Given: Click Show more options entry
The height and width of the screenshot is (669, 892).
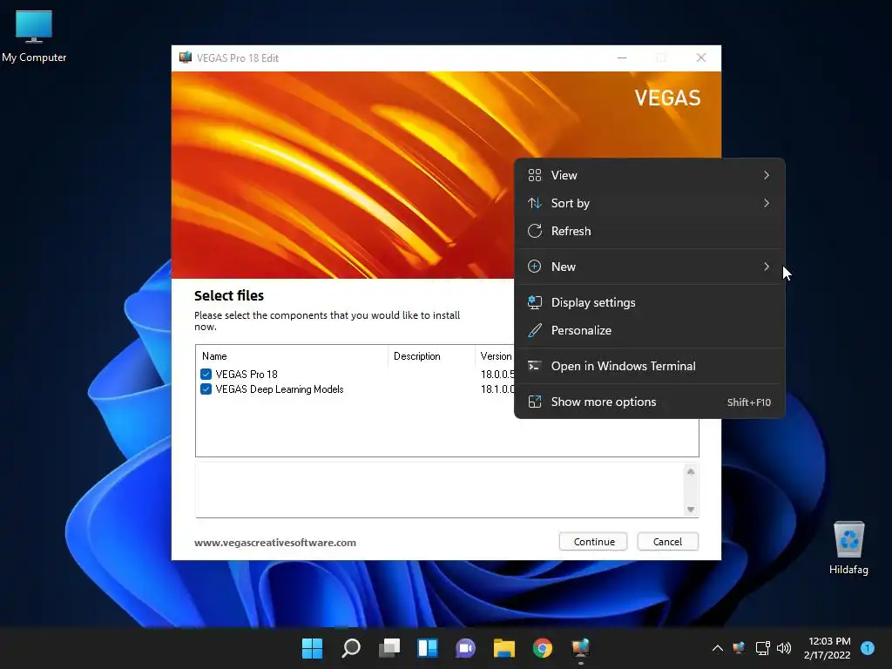Looking at the screenshot, I should pyautogui.click(x=650, y=402).
